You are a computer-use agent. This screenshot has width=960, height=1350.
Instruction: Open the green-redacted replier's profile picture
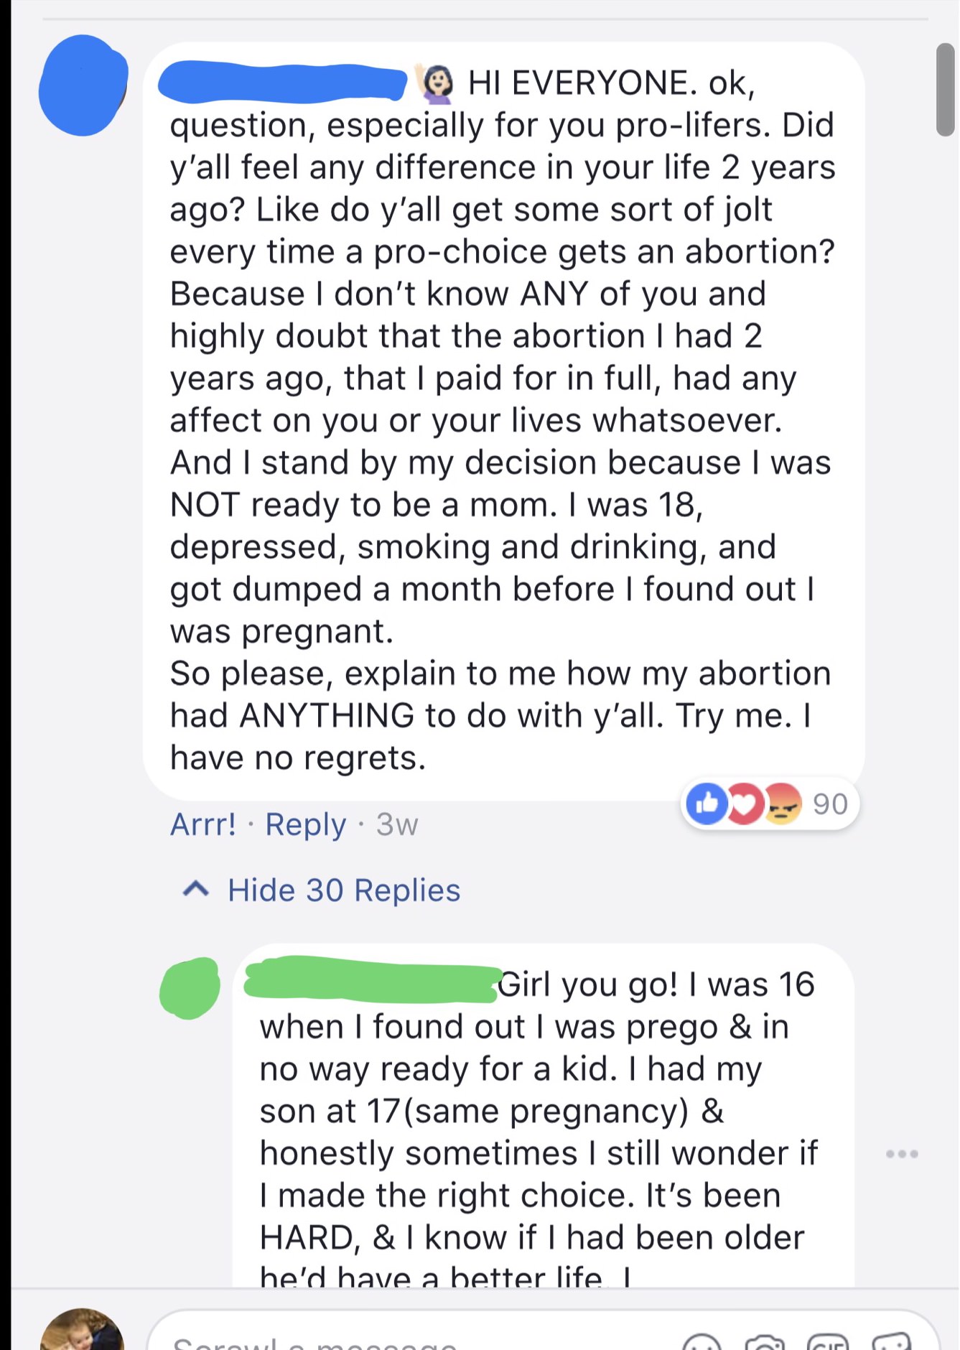coord(190,988)
